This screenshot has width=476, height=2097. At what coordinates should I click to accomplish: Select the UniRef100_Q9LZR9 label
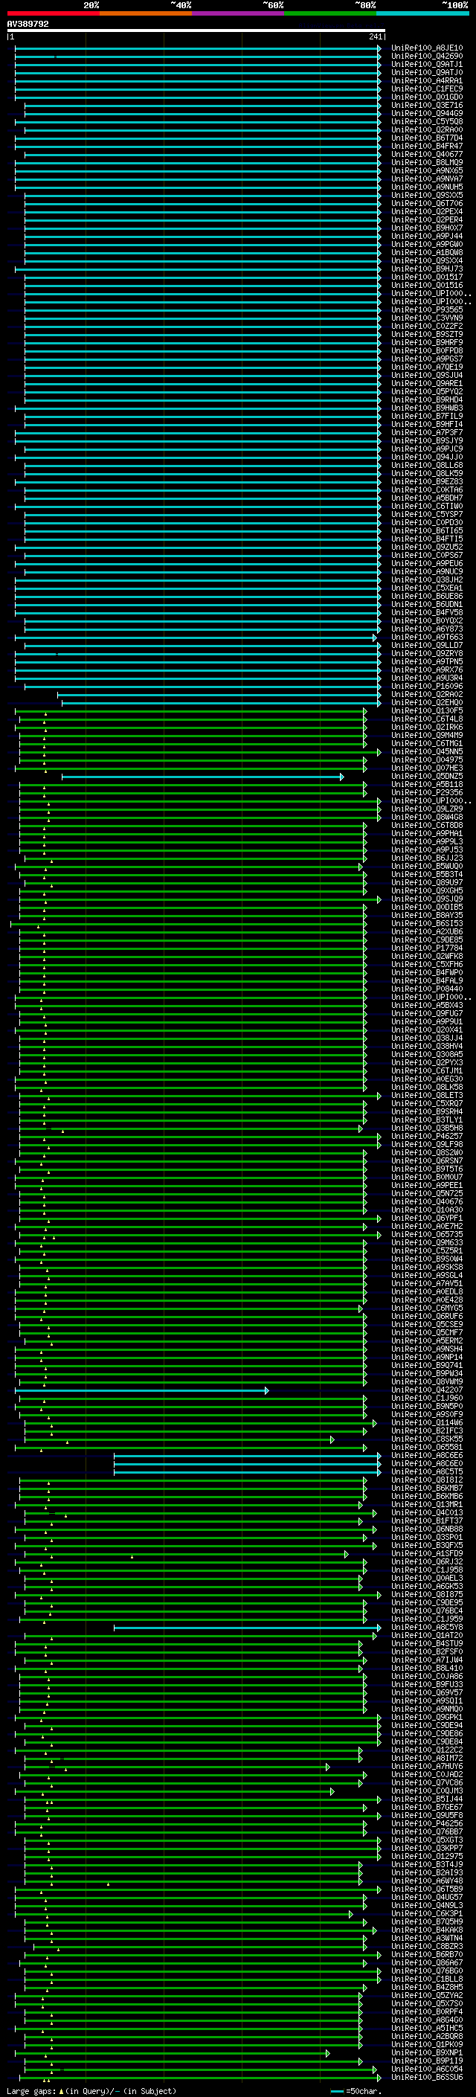coord(427,809)
